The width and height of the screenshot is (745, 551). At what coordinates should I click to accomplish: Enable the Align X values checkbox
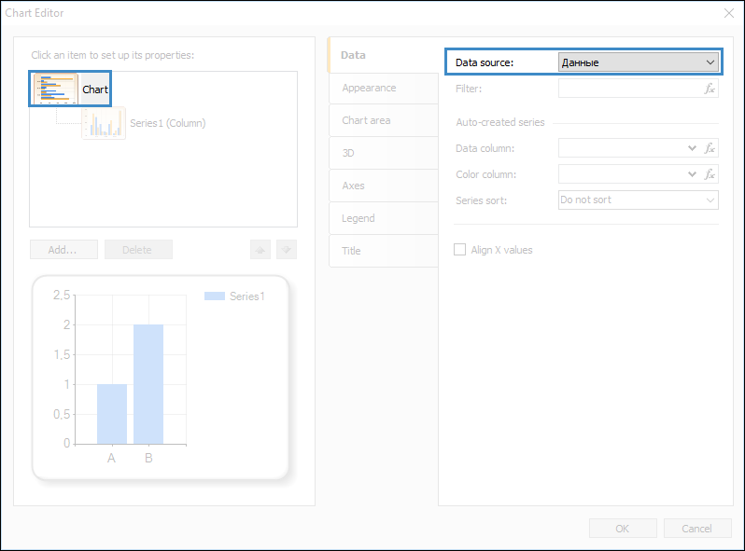[460, 250]
